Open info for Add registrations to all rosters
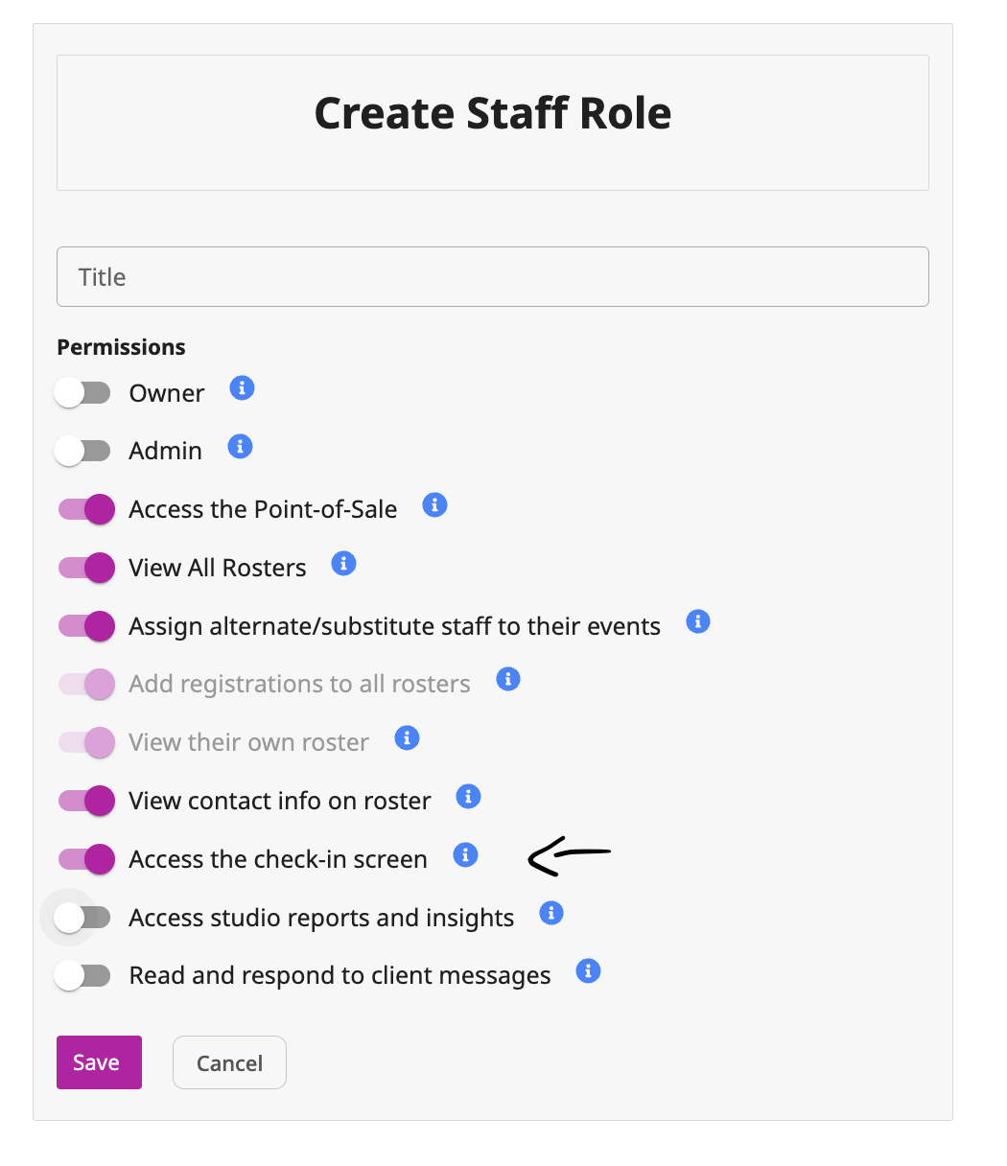 pyautogui.click(x=507, y=679)
